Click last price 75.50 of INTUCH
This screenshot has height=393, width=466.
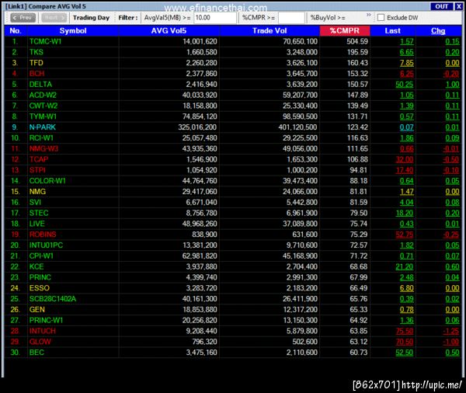405,331
